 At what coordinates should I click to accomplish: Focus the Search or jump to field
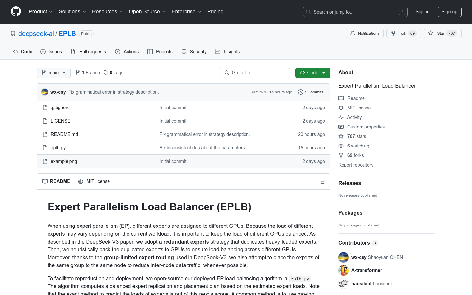[355, 12]
